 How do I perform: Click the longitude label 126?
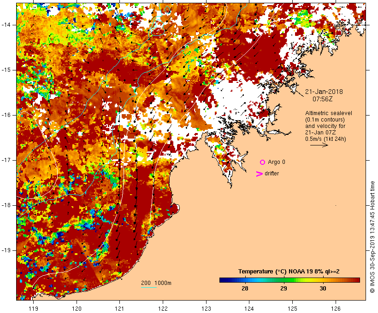click(x=336, y=308)
